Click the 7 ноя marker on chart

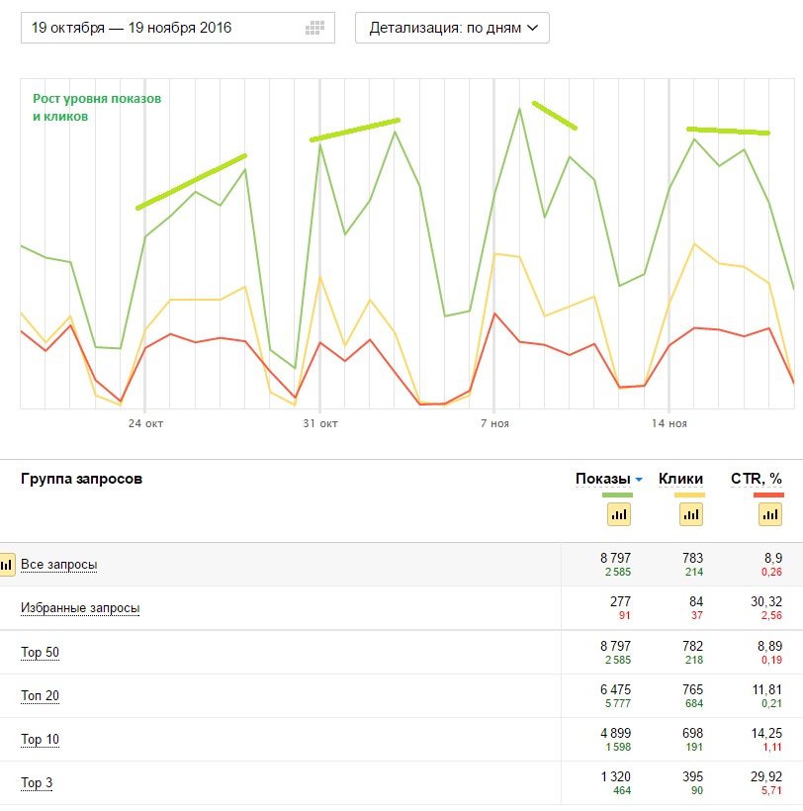[x=494, y=423]
